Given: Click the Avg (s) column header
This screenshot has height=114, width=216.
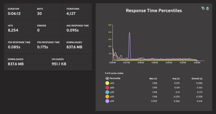Looking at the screenshot, I should point(176,79).
